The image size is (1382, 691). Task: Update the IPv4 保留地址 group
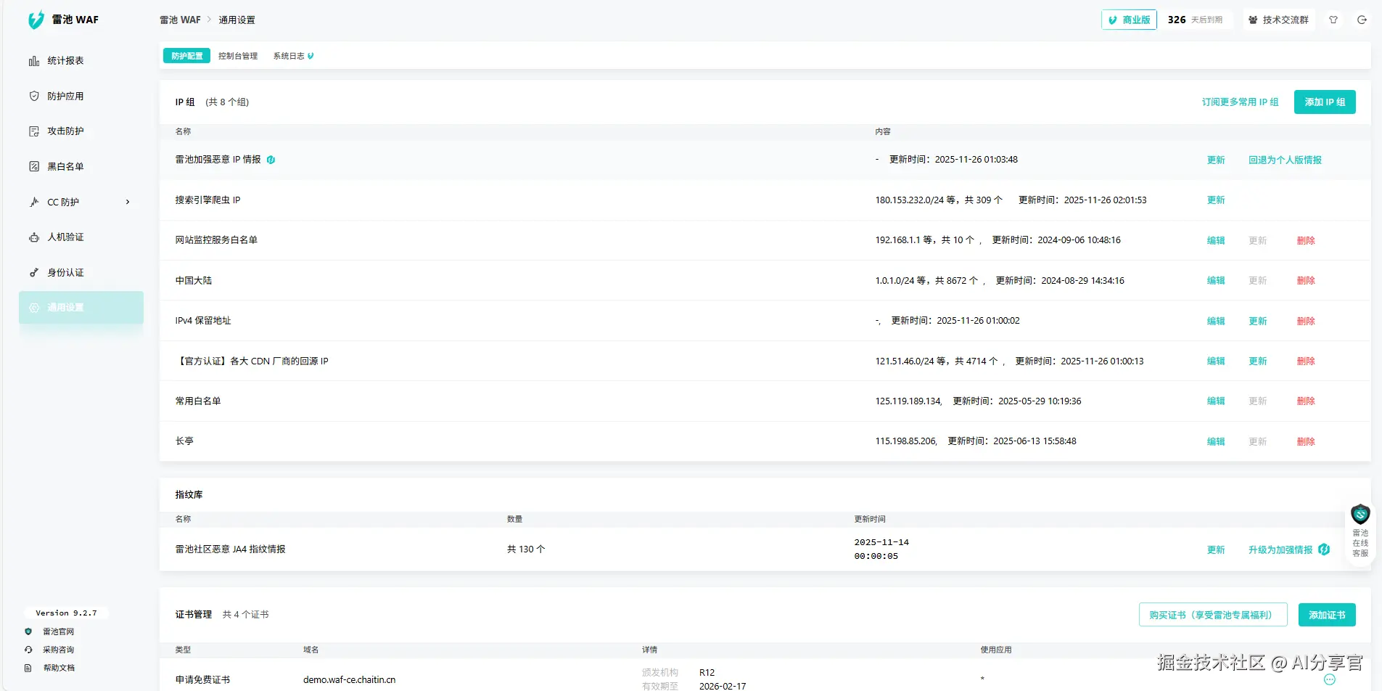[x=1258, y=321]
